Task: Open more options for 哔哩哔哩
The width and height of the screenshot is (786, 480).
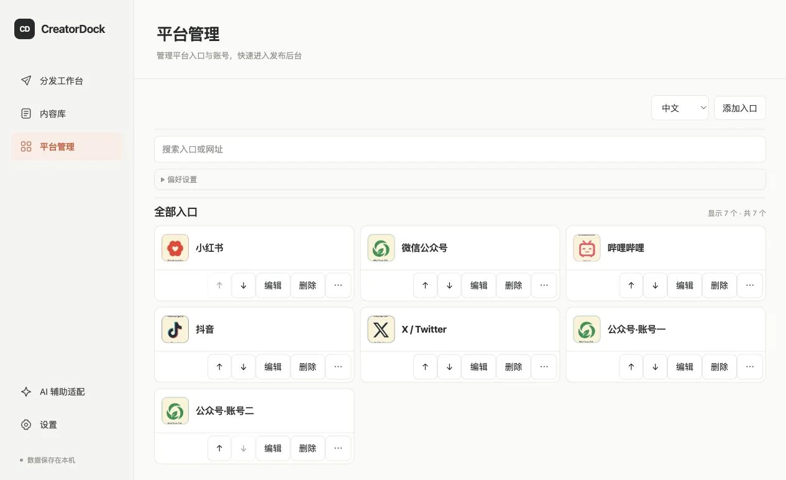Action: [750, 285]
